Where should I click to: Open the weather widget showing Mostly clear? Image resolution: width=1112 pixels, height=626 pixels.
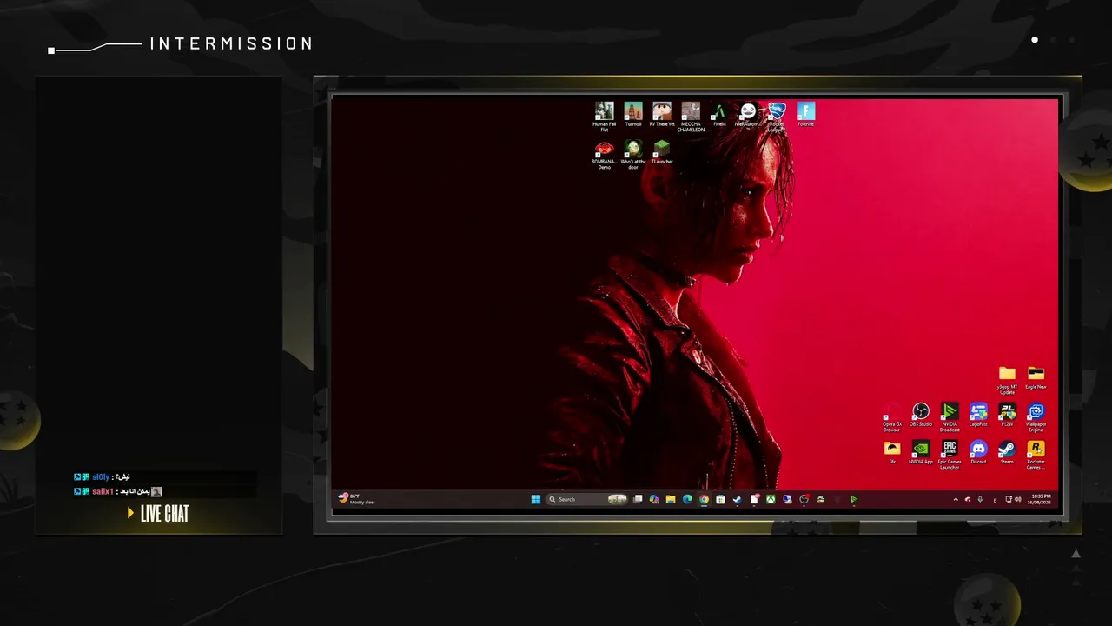(x=357, y=499)
